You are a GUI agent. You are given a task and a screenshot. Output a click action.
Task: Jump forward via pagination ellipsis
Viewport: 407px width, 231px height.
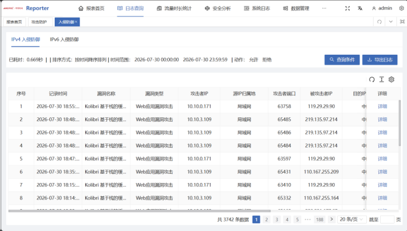click(x=308, y=219)
